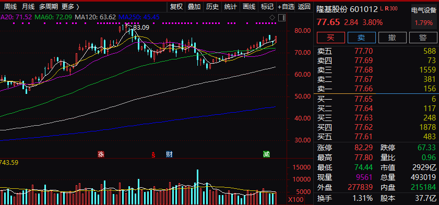The height and width of the screenshot is (205, 439).
Task: Open the 历史 history option
Action: click(212, 6)
